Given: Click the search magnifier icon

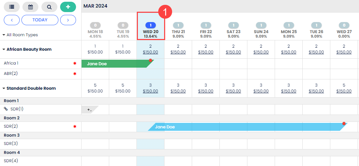Looking at the screenshot, I should point(49,7).
